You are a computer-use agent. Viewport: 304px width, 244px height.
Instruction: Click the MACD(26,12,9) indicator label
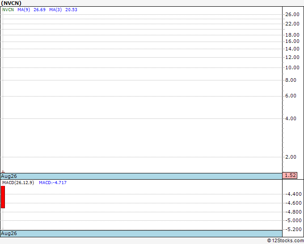[18, 183]
